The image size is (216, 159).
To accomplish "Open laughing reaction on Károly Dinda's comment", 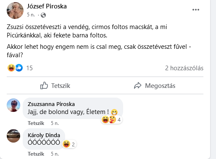I will (69, 144).
